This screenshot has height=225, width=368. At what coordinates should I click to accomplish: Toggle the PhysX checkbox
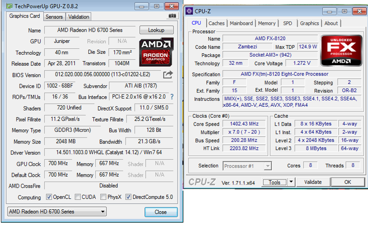coord(103,197)
